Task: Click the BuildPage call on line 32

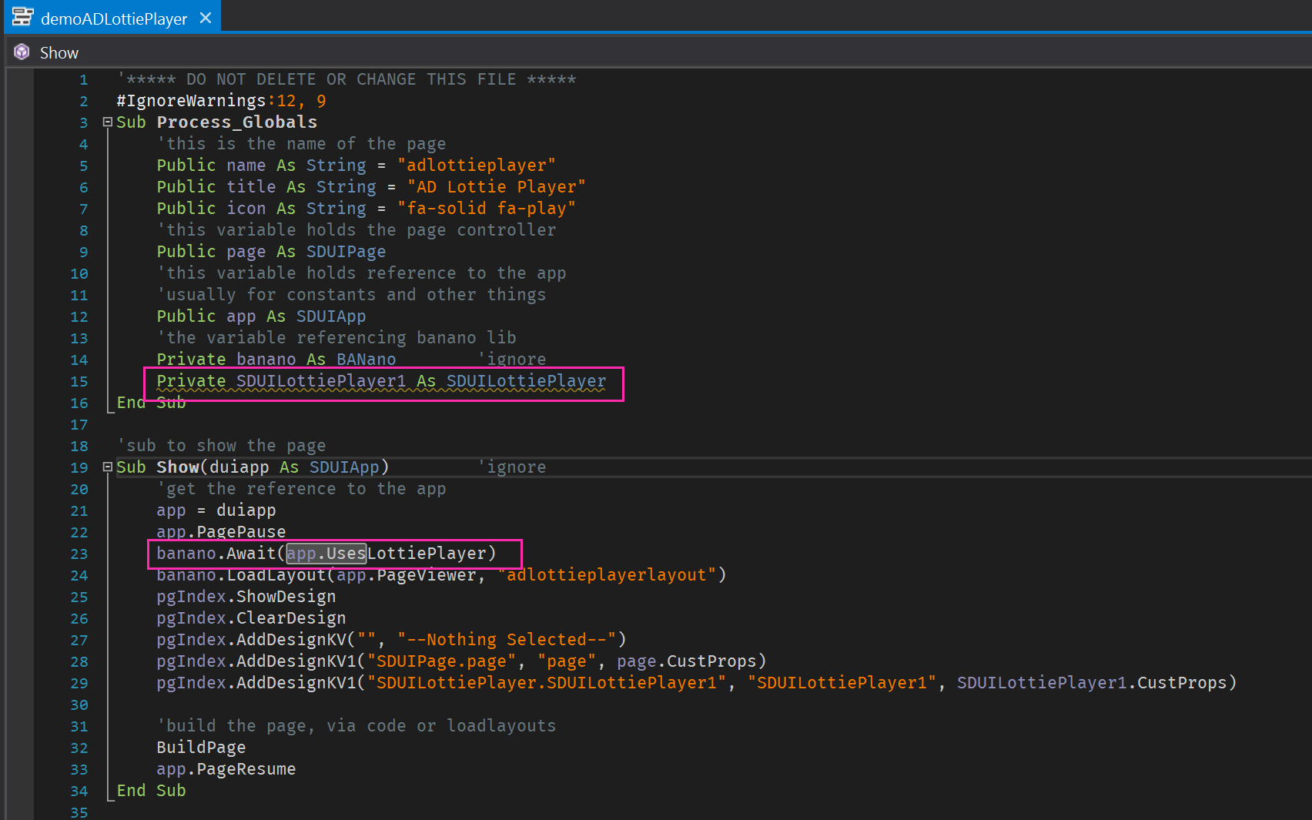Action: point(201,748)
